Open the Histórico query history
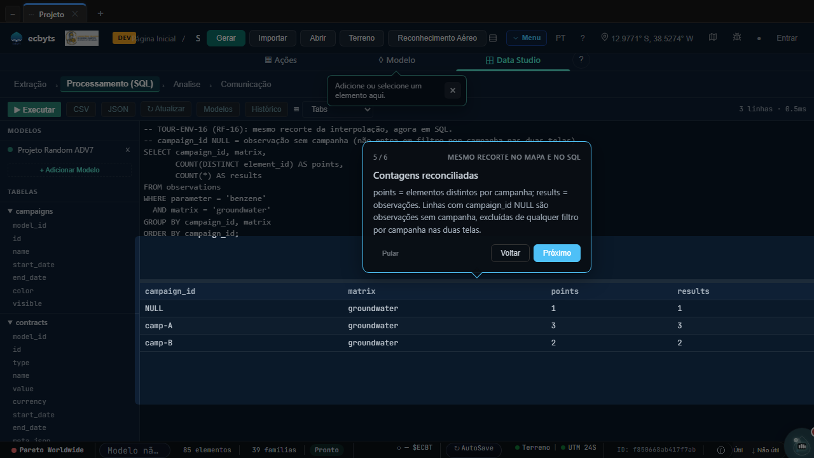 (x=266, y=109)
